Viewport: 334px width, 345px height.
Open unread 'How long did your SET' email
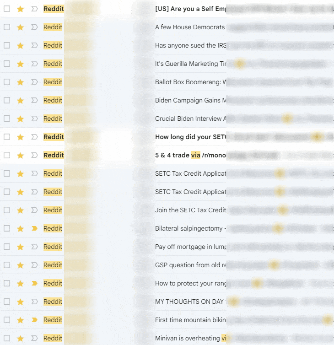click(x=190, y=137)
